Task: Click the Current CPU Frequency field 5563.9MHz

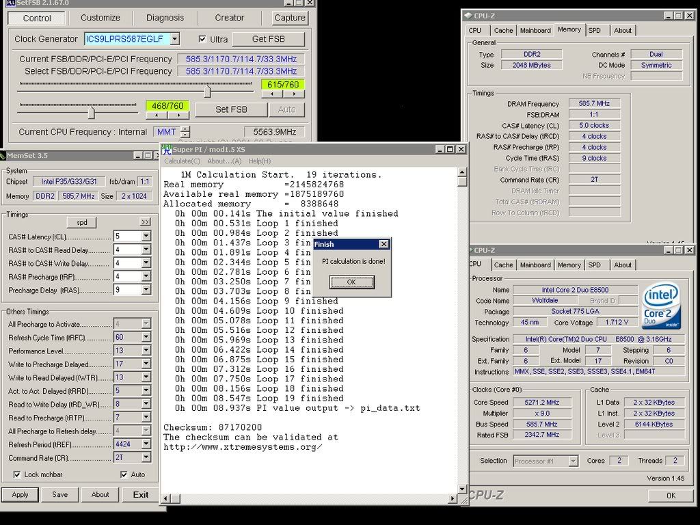Action: (x=275, y=132)
